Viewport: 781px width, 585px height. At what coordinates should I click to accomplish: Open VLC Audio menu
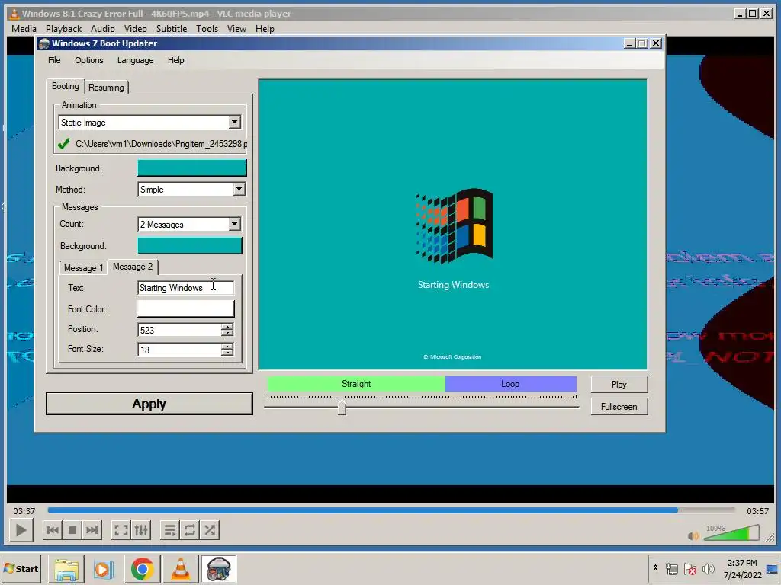[103, 29]
